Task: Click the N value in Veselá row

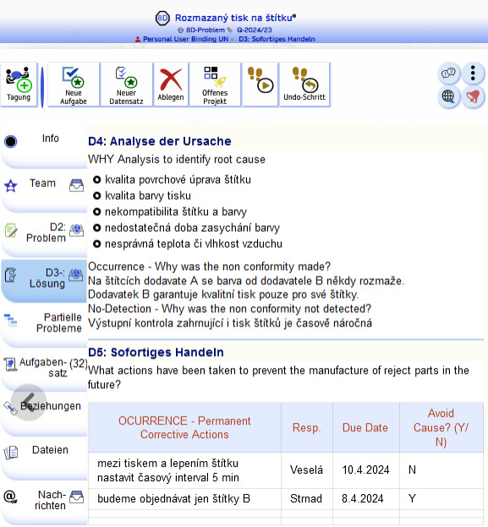Action: click(x=413, y=469)
